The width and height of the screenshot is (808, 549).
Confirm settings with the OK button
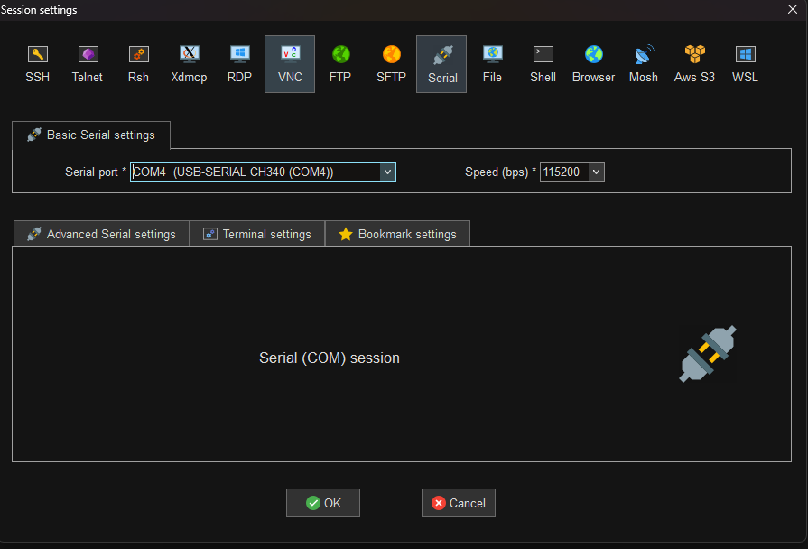tap(323, 503)
